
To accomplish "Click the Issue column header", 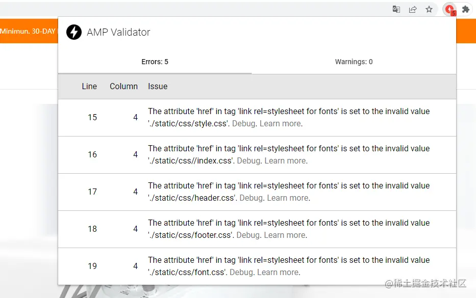I will (x=158, y=87).
